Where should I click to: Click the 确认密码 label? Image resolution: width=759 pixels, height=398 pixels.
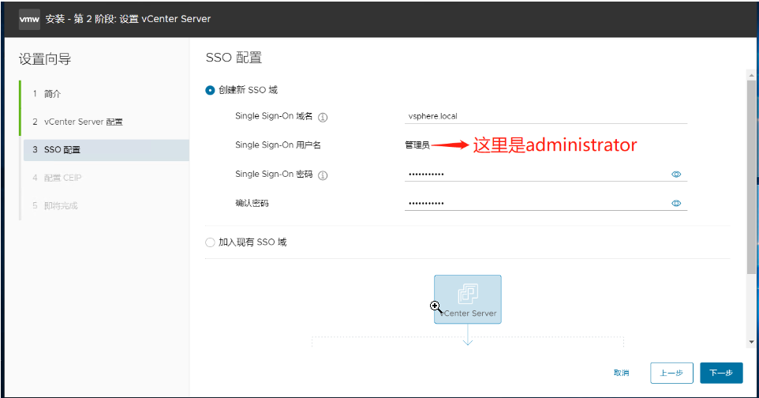252,203
